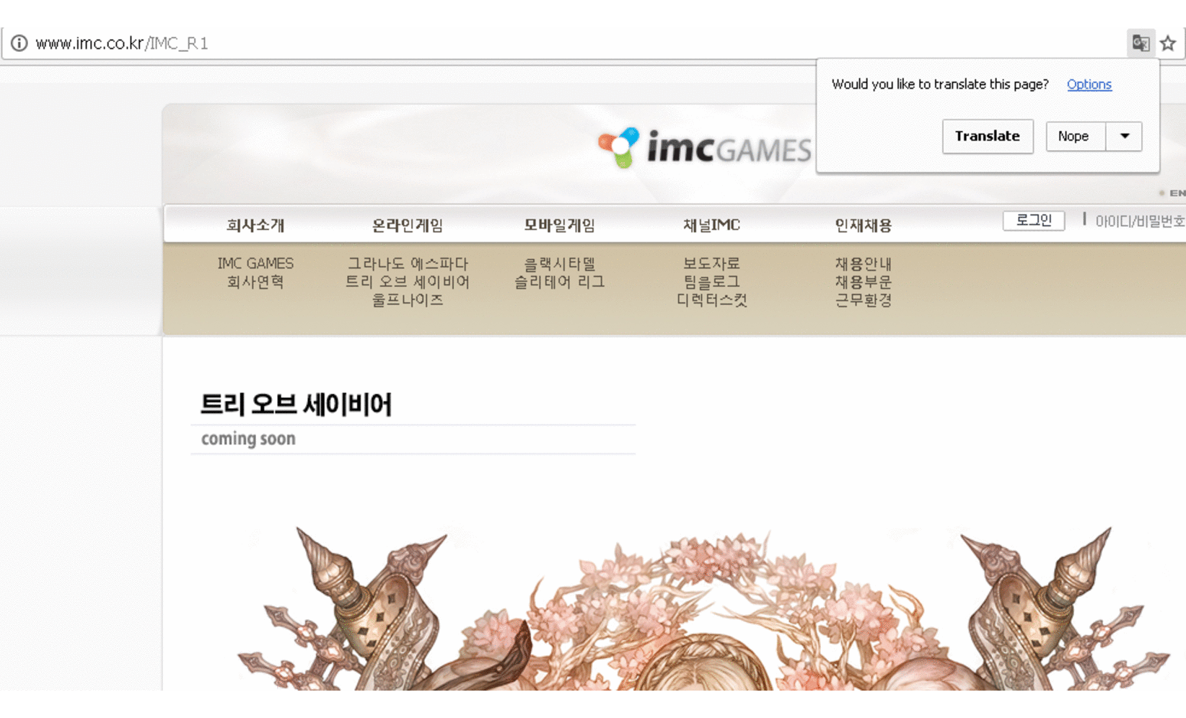Click the Google Translate icon in address bar

pos(1140,43)
